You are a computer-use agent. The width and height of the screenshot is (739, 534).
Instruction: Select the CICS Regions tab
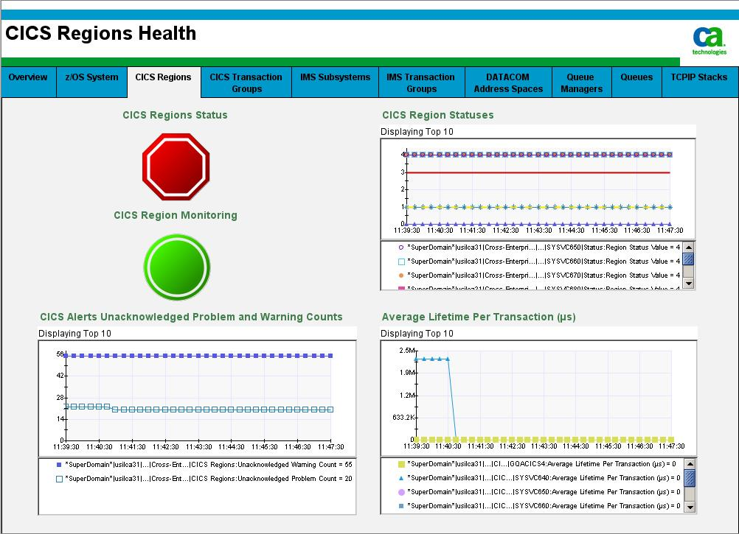(164, 82)
